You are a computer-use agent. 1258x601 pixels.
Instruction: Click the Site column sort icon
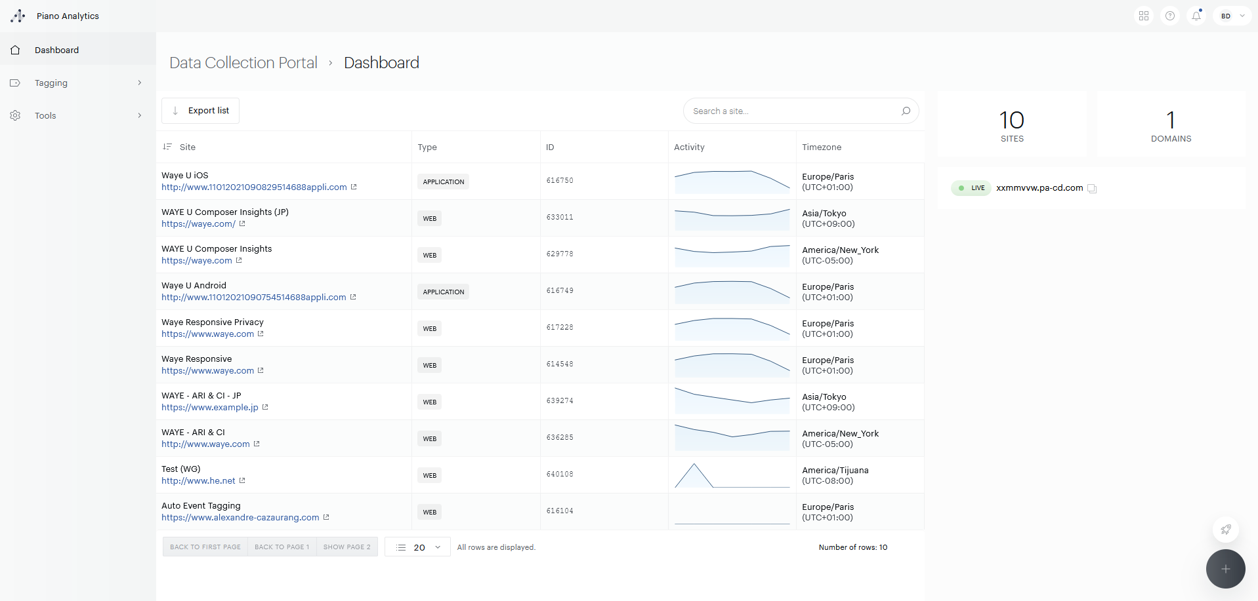pos(167,147)
